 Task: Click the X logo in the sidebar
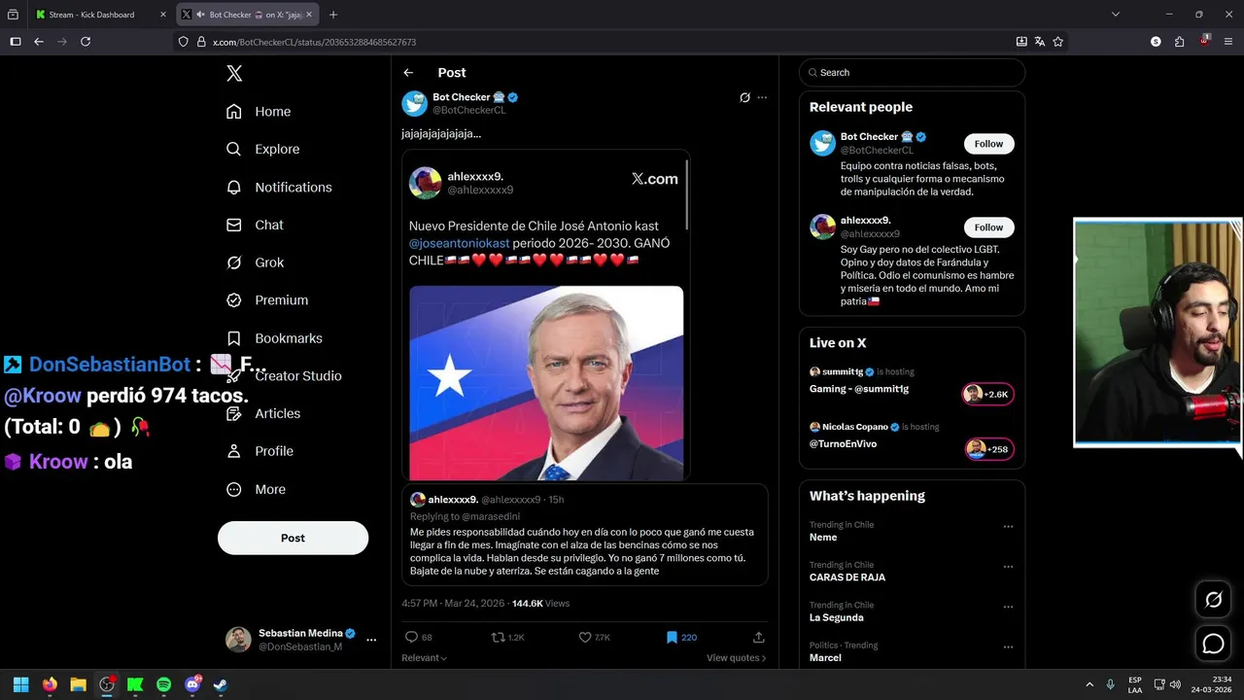[x=234, y=73]
